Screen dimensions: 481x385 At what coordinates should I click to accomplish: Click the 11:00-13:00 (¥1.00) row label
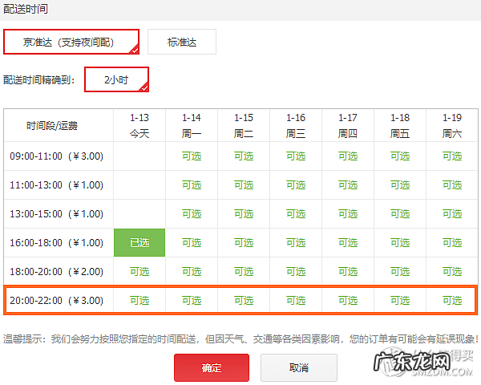(x=56, y=184)
